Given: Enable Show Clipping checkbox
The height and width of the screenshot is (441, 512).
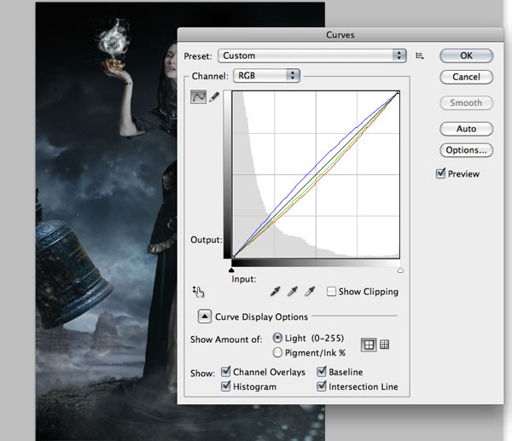Looking at the screenshot, I should click(331, 292).
